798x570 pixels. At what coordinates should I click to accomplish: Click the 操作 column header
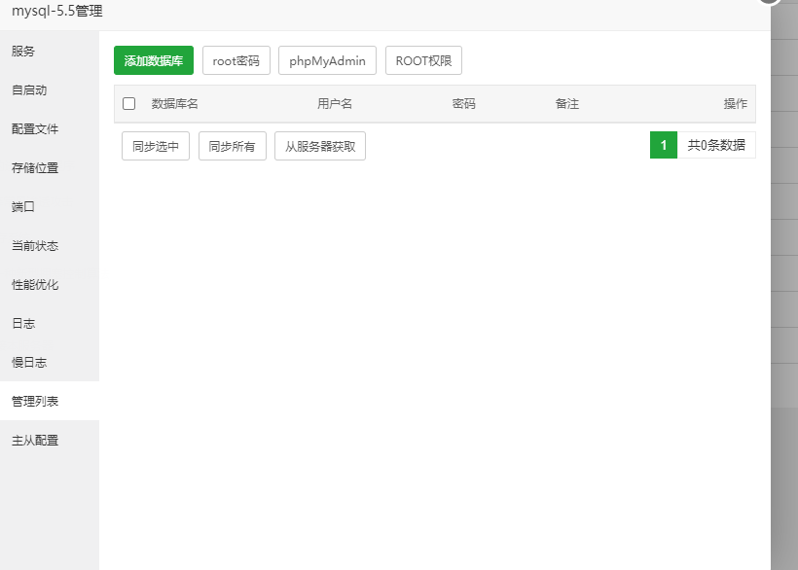[x=736, y=104]
